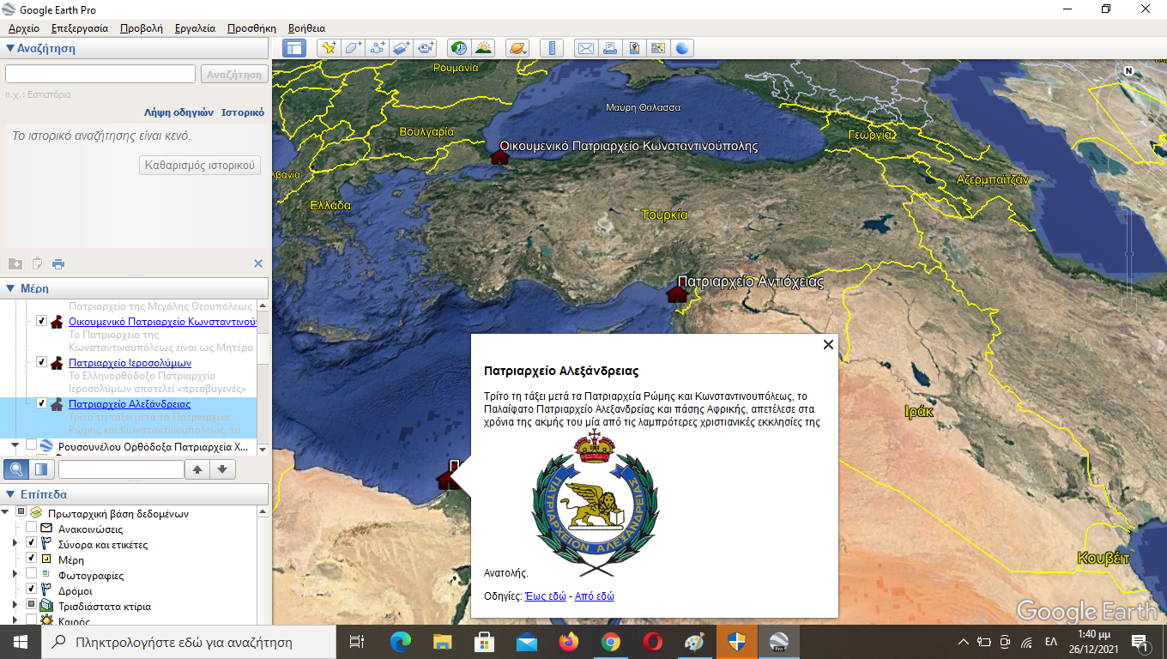Click the search text input field
This screenshot has width=1167, height=659.
100,75
